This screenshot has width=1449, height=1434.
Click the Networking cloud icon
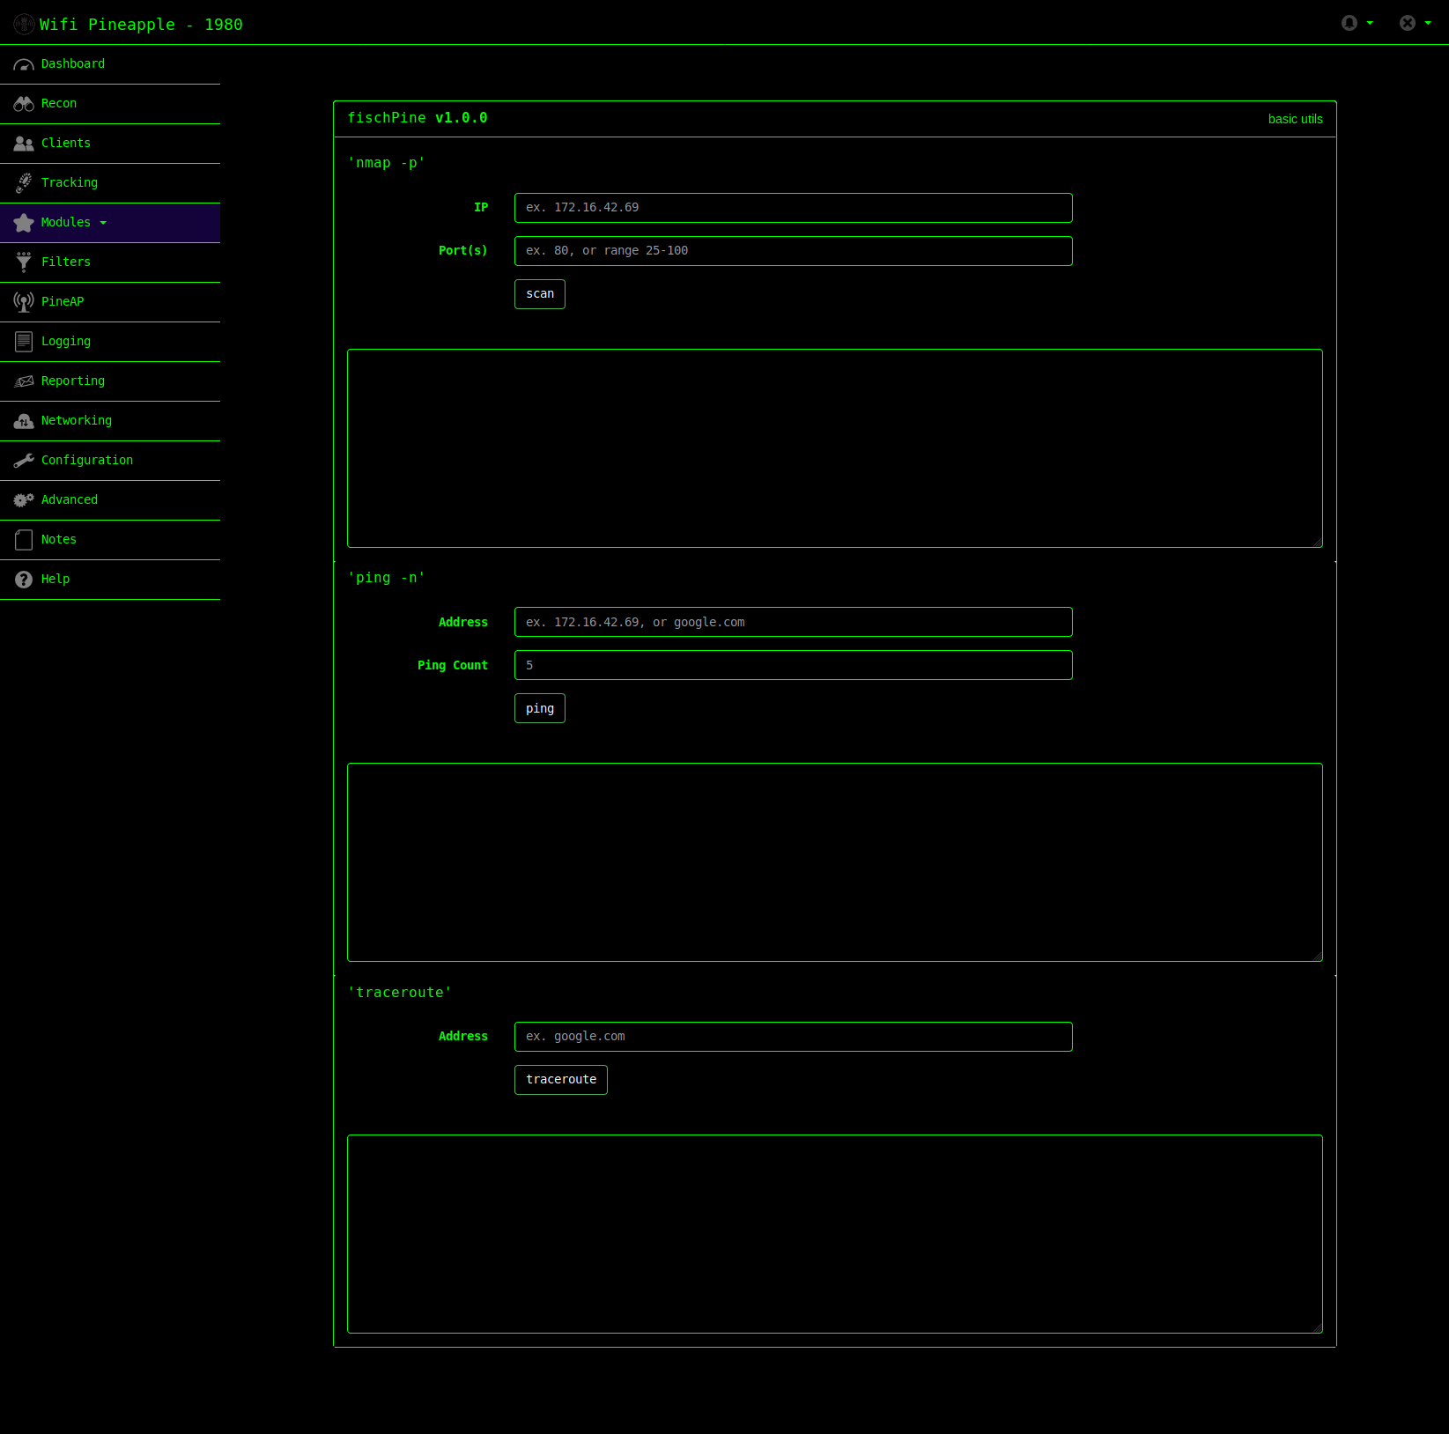(x=24, y=421)
